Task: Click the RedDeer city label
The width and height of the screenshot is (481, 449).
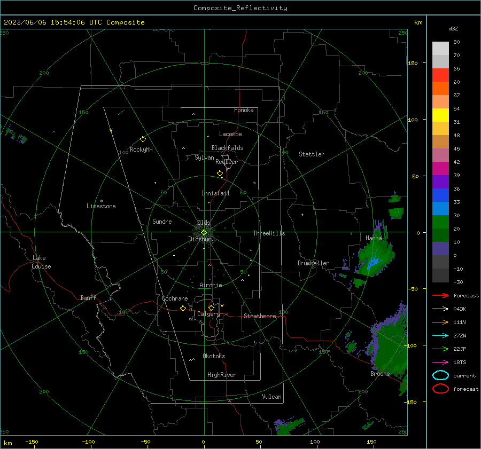Action: pos(227,162)
